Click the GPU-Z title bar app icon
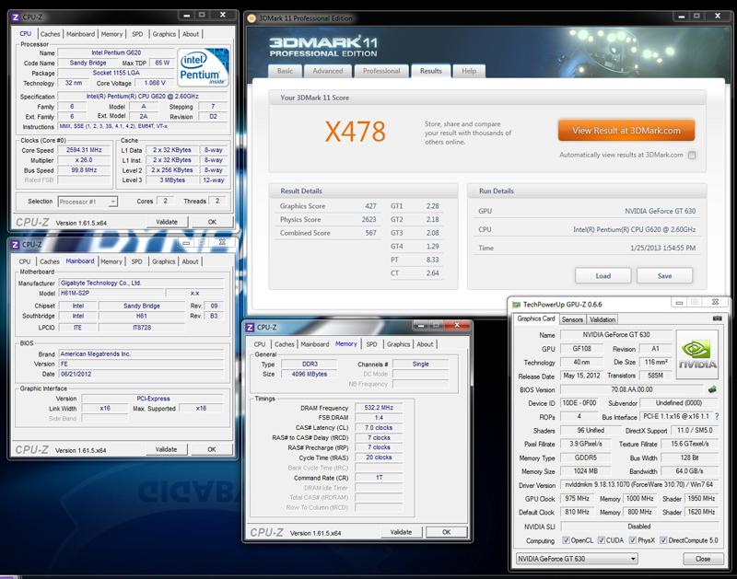 click(x=517, y=305)
